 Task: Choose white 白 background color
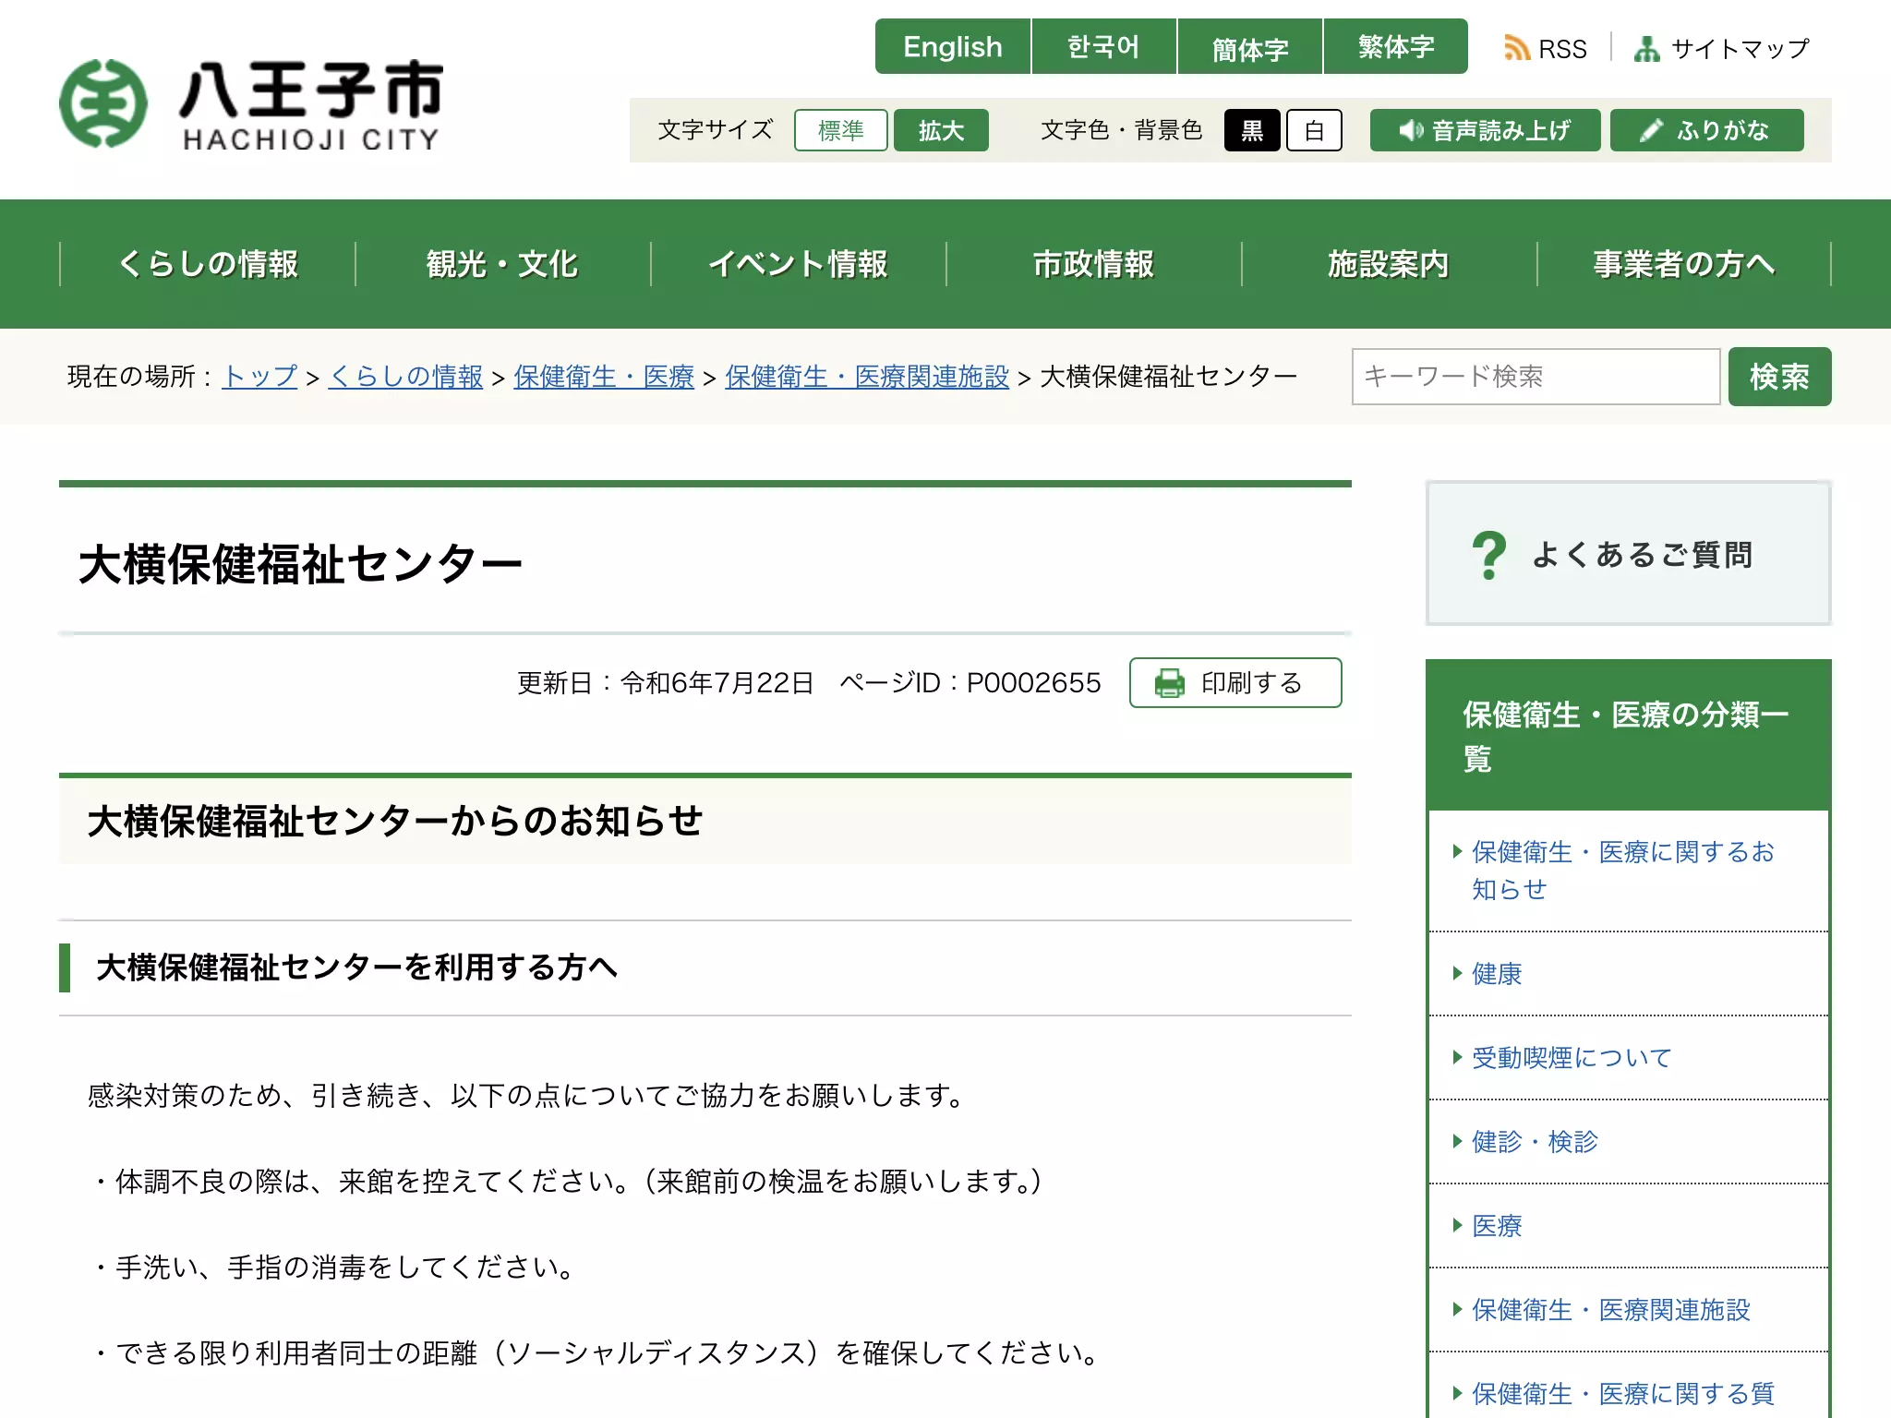point(1314,130)
